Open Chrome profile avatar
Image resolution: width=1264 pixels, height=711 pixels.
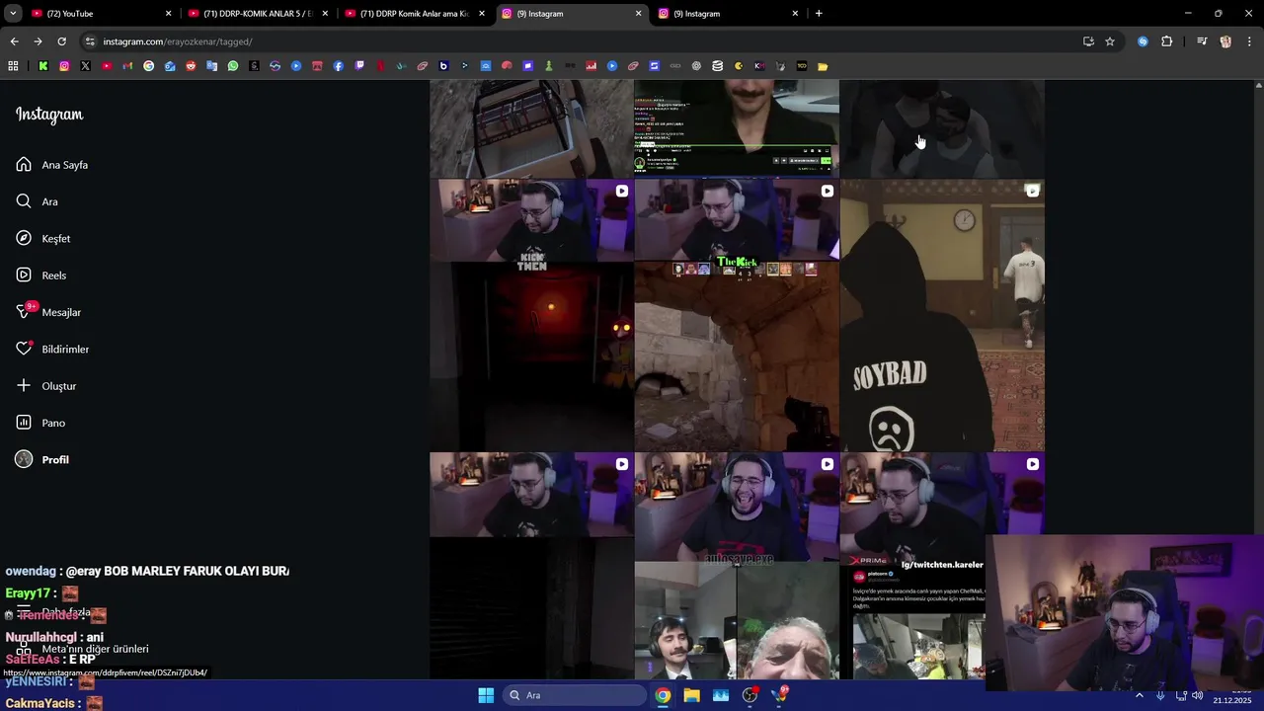pyautogui.click(x=1225, y=41)
